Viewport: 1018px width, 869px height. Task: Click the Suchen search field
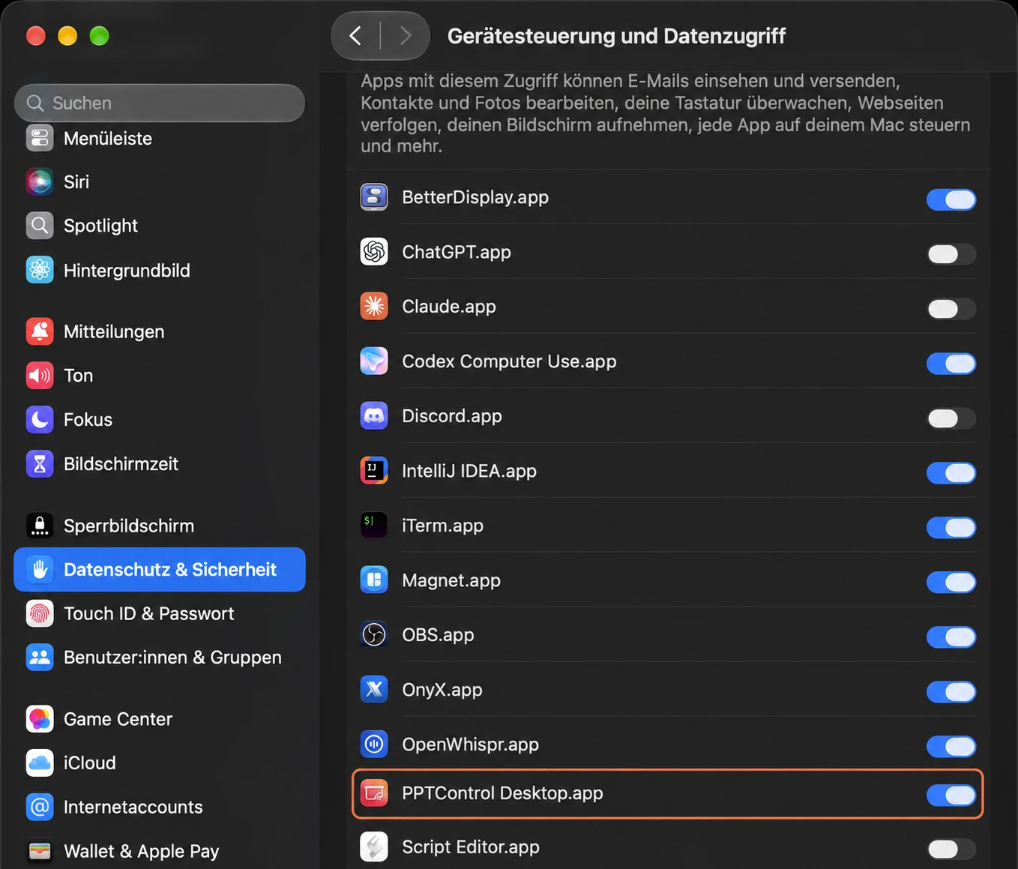pos(160,103)
